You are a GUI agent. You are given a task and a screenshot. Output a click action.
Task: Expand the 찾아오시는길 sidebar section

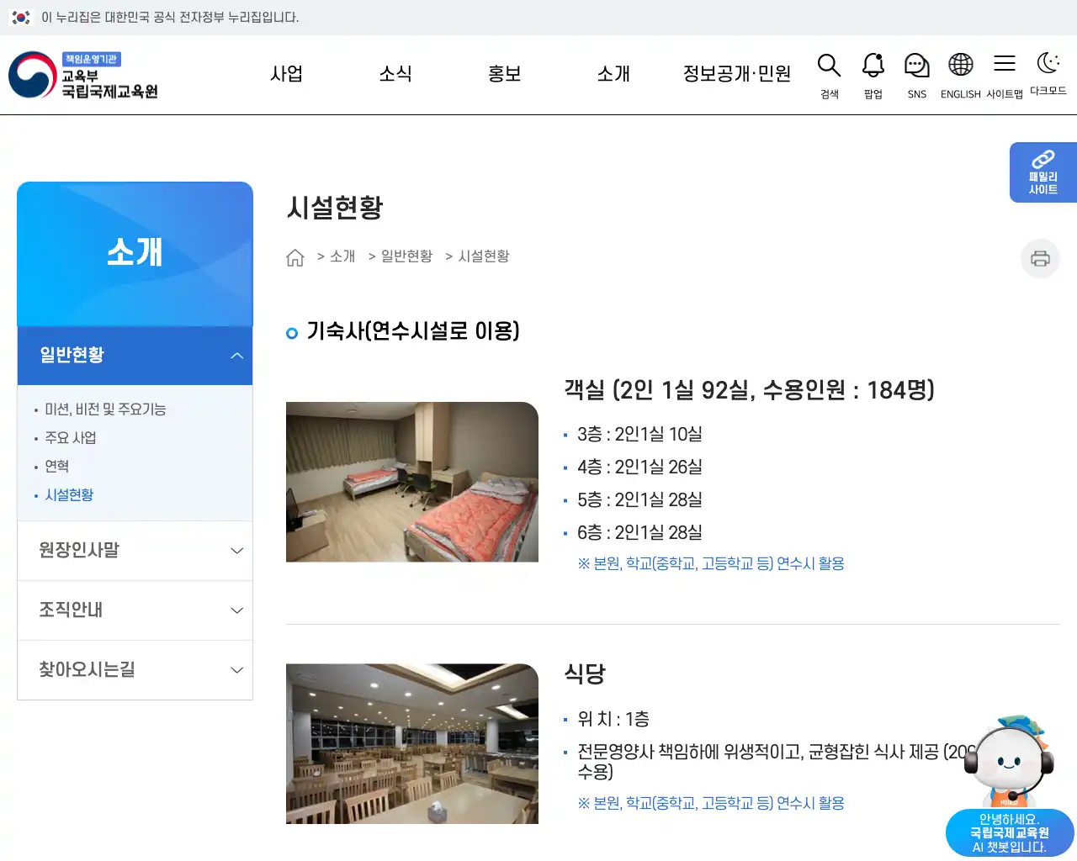point(135,670)
